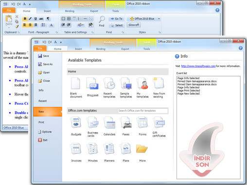
Task: Select Blog post template
Action: (x=92, y=87)
